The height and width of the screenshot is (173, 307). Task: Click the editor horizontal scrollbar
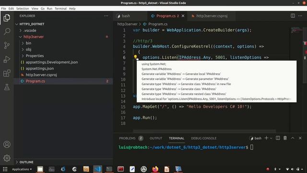tap(204, 131)
